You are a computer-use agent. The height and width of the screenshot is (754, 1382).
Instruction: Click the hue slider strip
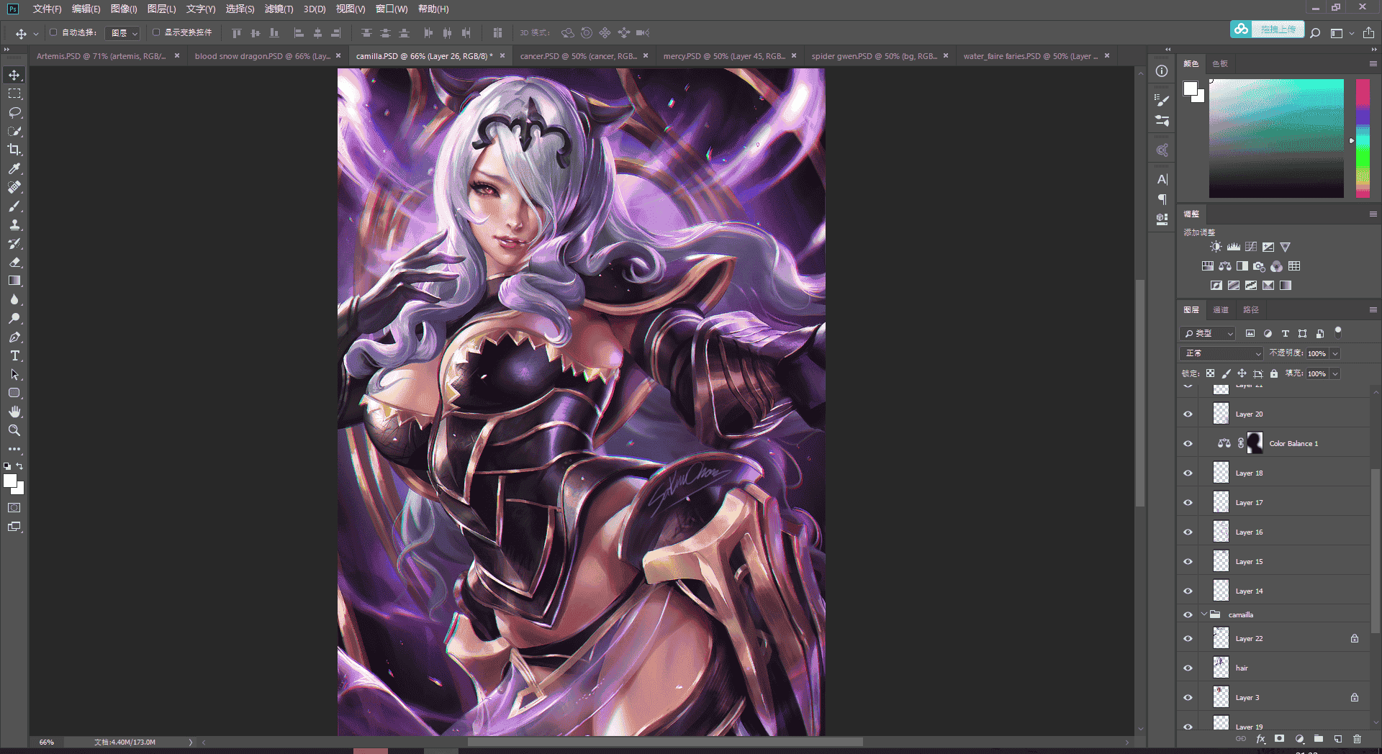pos(1363,138)
